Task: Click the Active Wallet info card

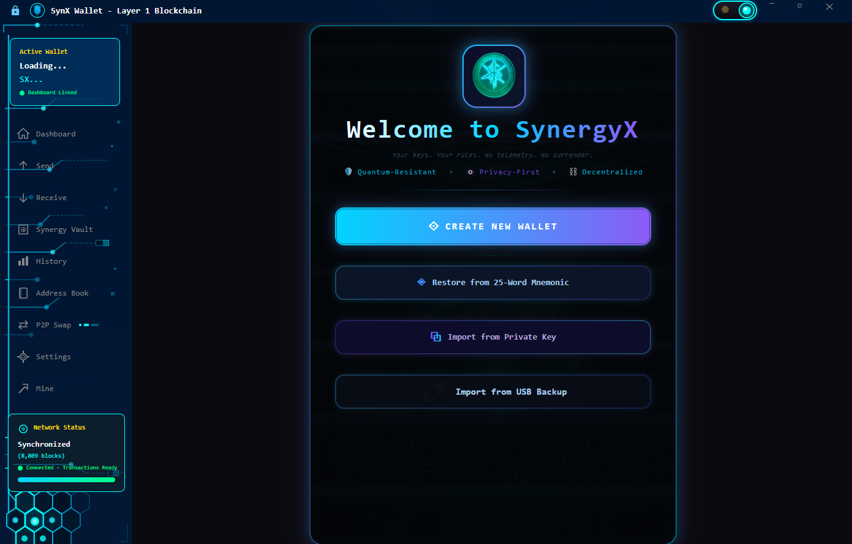Action: [x=65, y=72]
